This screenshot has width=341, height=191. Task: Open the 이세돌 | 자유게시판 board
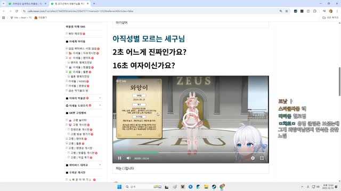click(x=84, y=53)
